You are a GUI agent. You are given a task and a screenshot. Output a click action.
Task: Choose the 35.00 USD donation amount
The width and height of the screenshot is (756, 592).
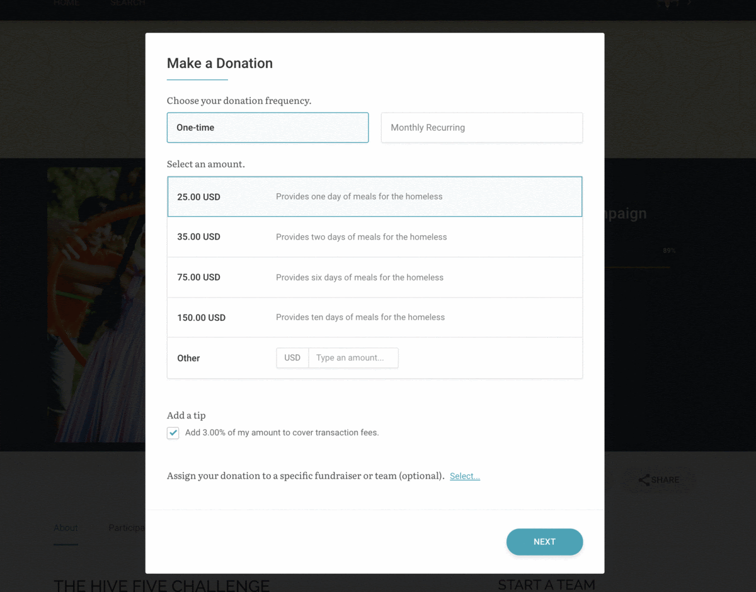pyautogui.click(x=374, y=237)
